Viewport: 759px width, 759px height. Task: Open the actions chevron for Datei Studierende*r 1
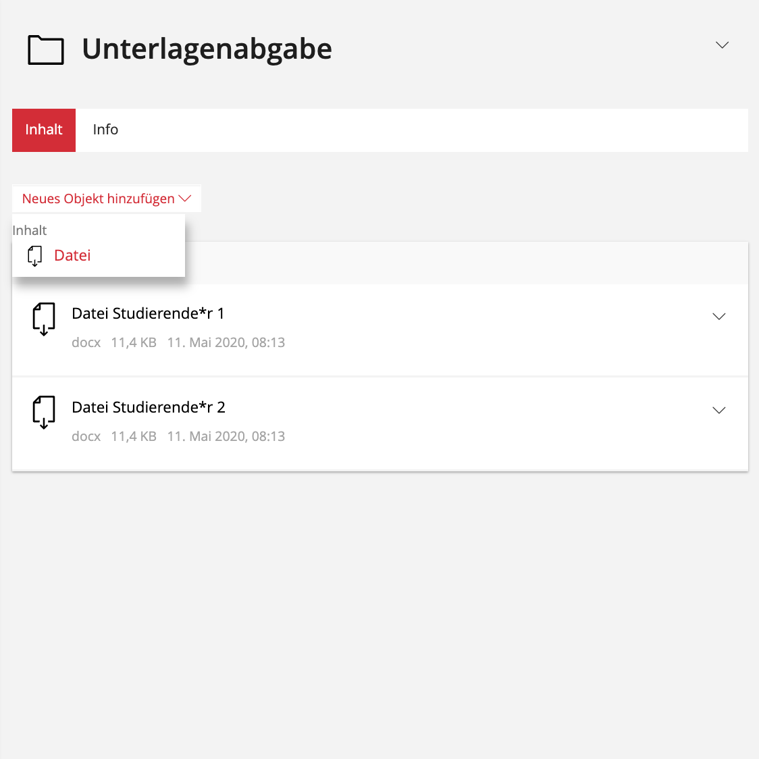(719, 317)
